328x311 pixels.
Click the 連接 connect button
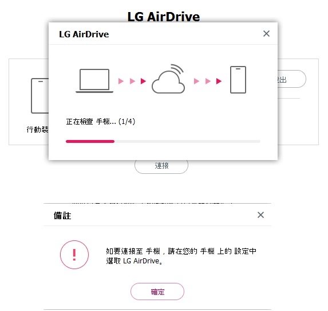(x=161, y=166)
